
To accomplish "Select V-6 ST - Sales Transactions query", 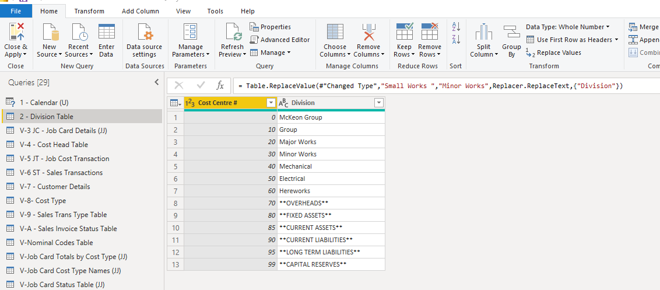I will coord(82,172).
